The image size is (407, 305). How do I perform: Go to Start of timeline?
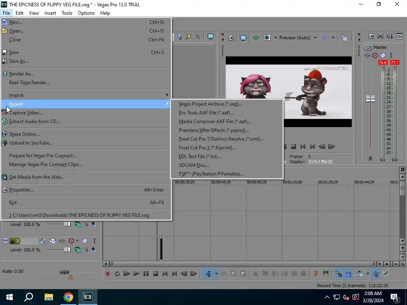pyautogui.click(x=165, y=274)
